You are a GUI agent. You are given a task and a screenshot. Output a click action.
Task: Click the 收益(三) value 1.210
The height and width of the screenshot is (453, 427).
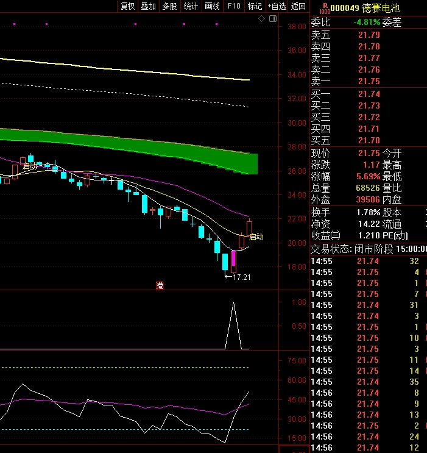(x=369, y=235)
